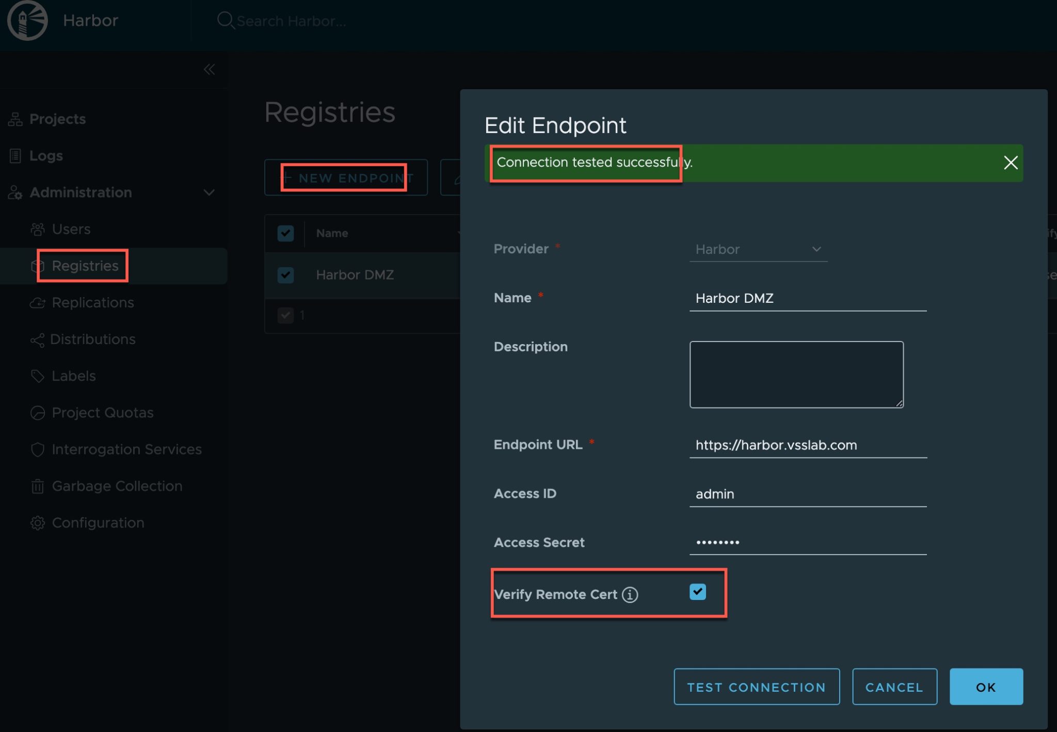Click the Configuration gear icon
Image resolution: width=1057 pixels, height=732 pixels.
pyautogui.click(x=37, y=523)
